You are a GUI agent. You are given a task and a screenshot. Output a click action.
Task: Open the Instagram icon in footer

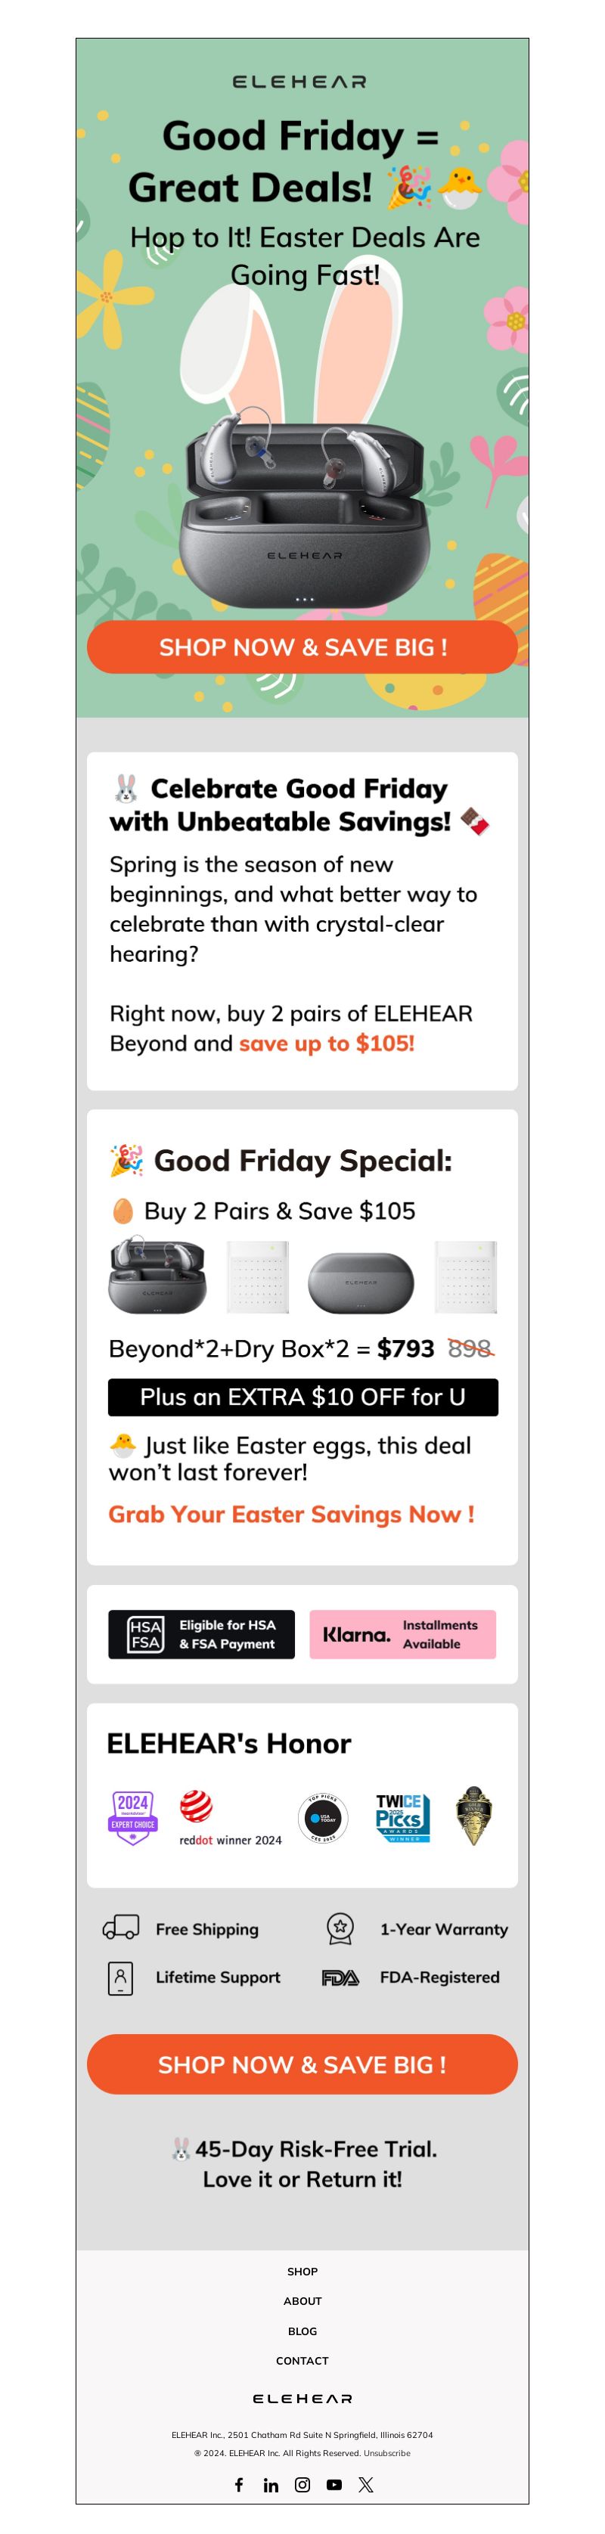pyautogui.click(x=302, y=2484)
